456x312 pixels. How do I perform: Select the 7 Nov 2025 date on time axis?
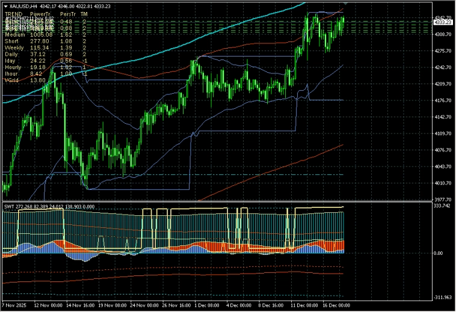point(16,305)
